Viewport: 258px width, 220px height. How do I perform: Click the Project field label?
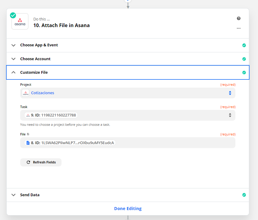pos(26,85)
